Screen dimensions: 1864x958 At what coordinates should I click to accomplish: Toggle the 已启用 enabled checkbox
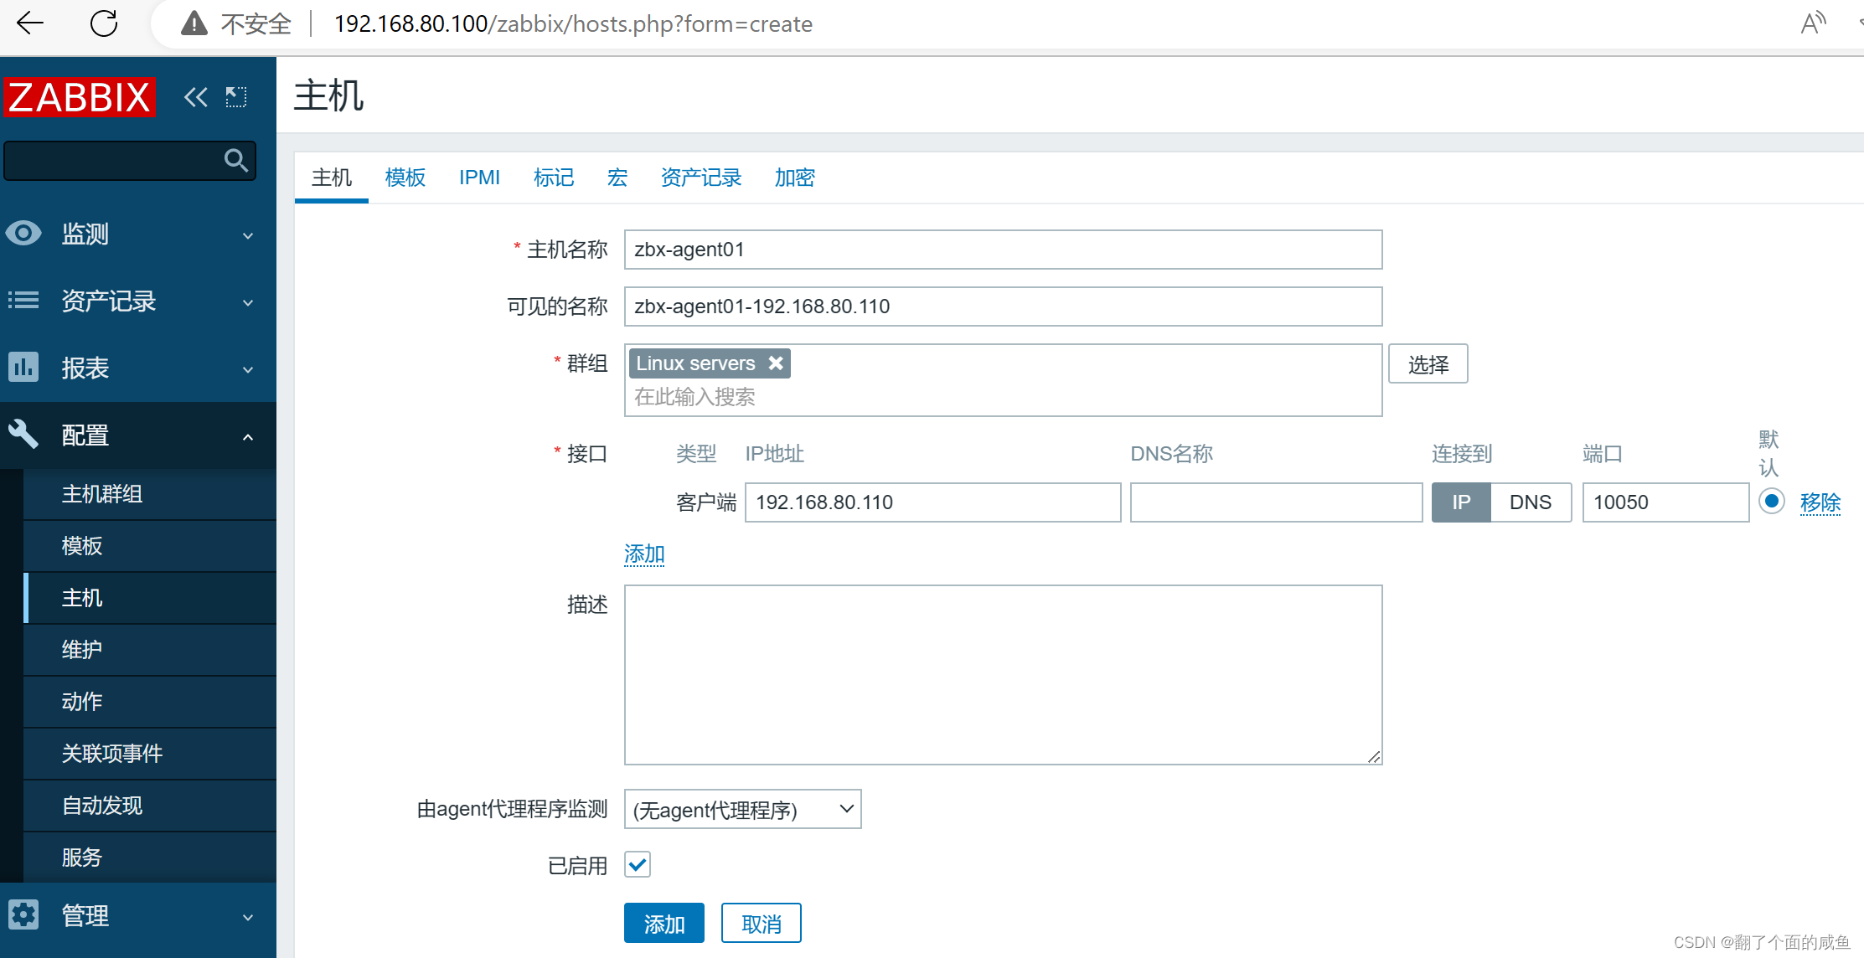click(638, 864)
